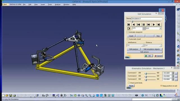Image resolution: width=180 pixels, height=101 pixels.
Task: Click the Zoom In magnifier icon
Action: [x=86, y=95]
